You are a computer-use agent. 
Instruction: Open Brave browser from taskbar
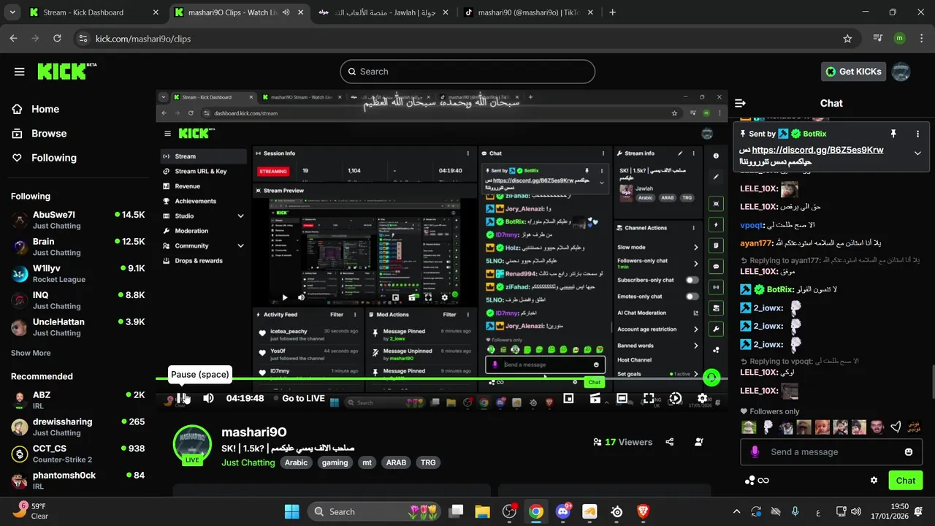click(644, 512)
